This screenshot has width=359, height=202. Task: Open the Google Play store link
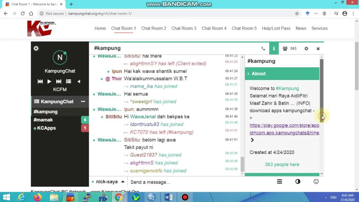pyautogui.click(x=284, y=129)
